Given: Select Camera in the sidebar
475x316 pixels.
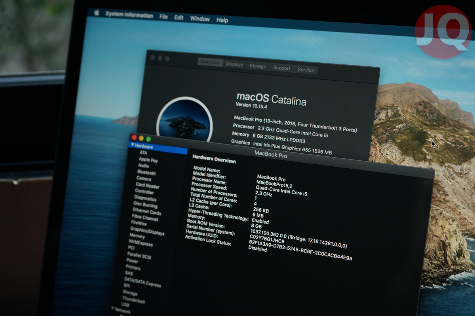Looking at the screenshot, I should 144,179.
